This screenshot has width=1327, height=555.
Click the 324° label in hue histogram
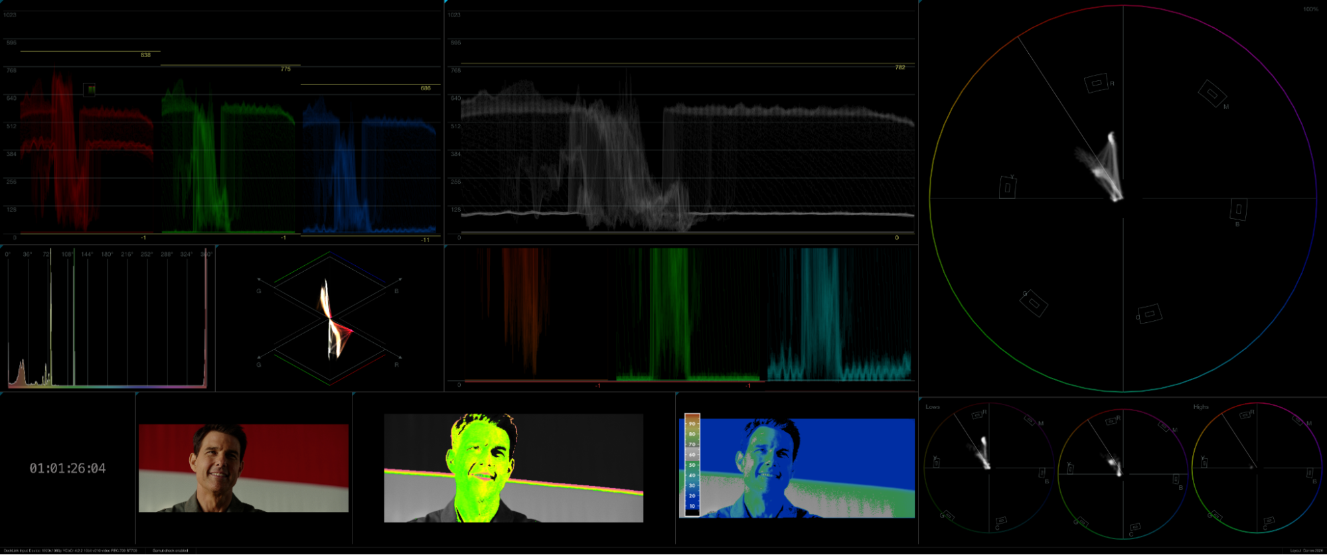pyautogui.click(x=187, y=254)
